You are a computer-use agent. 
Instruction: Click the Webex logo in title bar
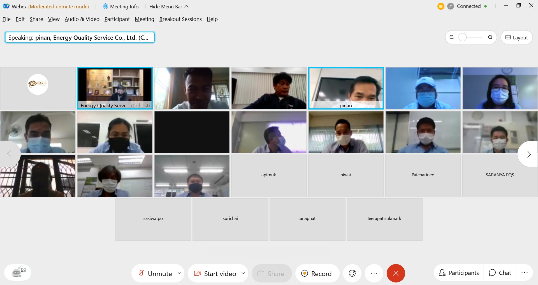tap(6, 6)
